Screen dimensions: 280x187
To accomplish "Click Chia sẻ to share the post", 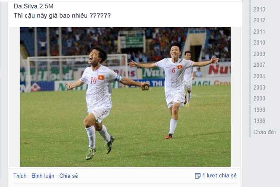I will point(68,176).
